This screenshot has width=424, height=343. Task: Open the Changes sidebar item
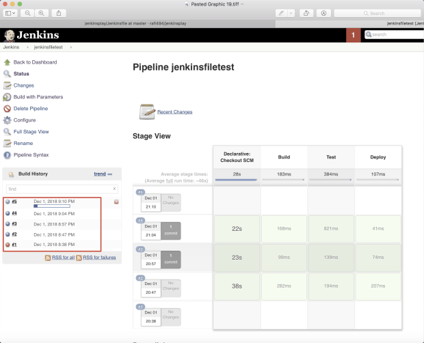coord(24,85)
